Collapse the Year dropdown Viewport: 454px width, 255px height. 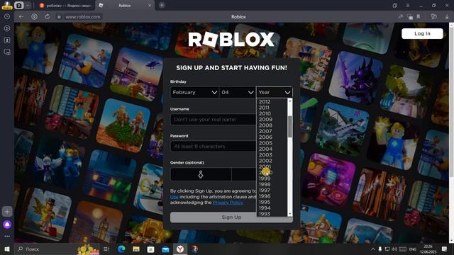coord(275,92)
